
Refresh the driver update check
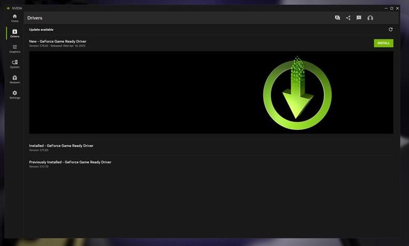coord(391,29)
